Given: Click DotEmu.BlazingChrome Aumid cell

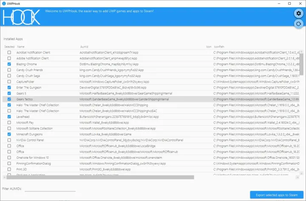Looking at the screenshot, I should pyautogui.click(x=109, y=64).
